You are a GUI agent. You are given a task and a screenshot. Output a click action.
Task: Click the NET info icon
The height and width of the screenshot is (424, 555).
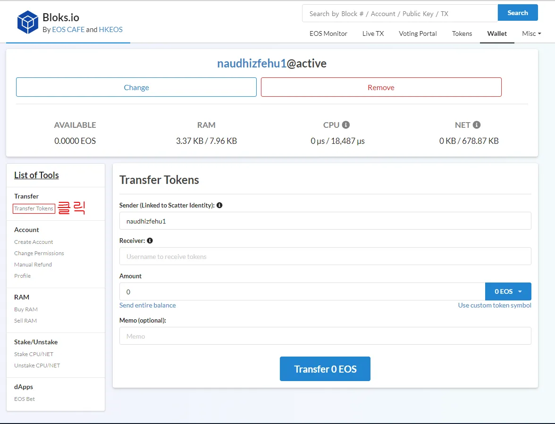tap(477, 125)
